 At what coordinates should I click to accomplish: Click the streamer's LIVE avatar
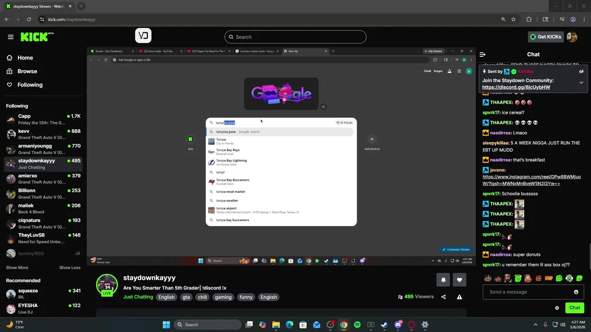point(107,285)
